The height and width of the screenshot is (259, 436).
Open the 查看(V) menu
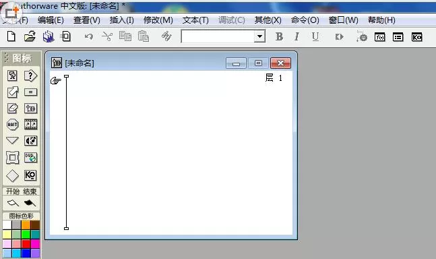point(87,20)
